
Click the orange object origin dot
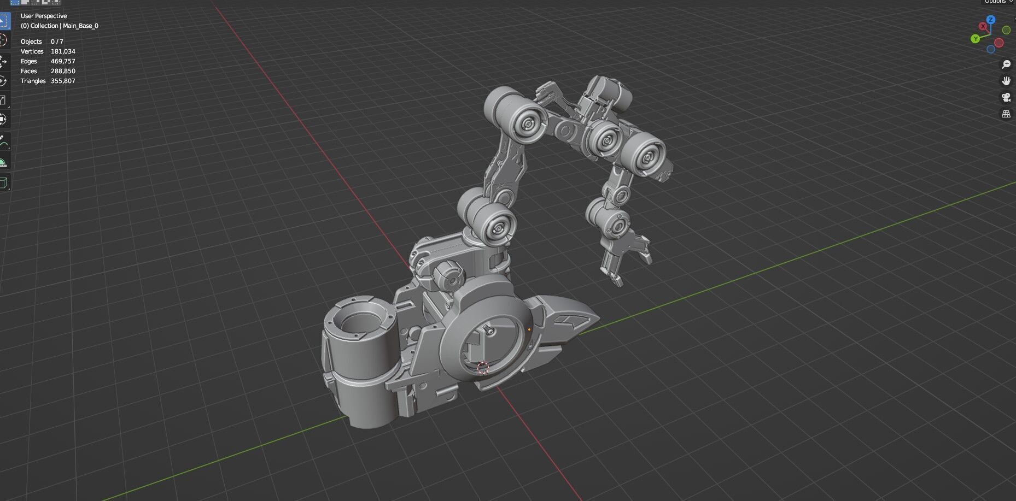[529, 329]
